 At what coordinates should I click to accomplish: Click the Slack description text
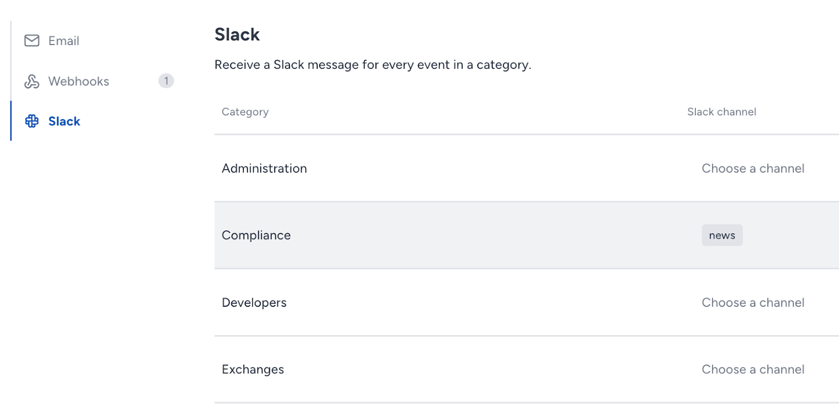pos(373,65)
